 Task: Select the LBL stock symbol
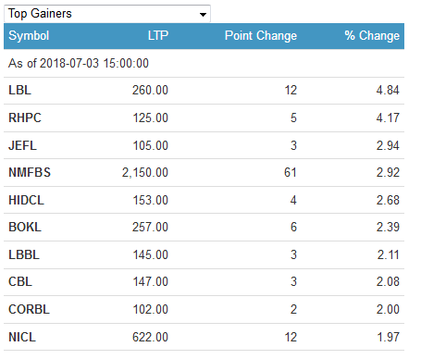click(x=19, y=91)
